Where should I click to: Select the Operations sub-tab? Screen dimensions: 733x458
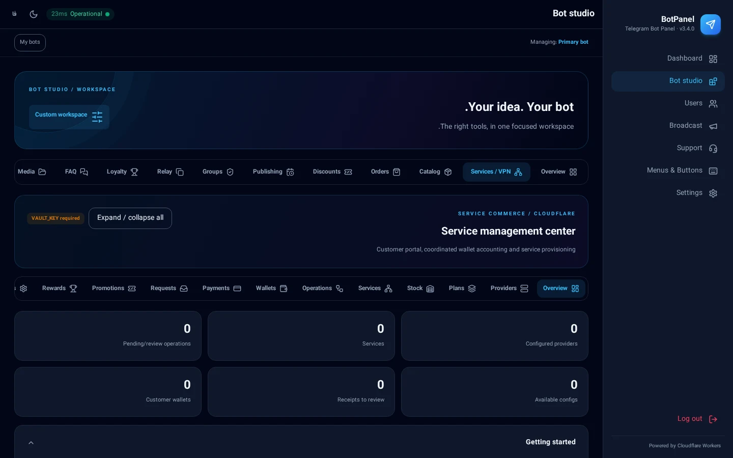click(323, 289)
